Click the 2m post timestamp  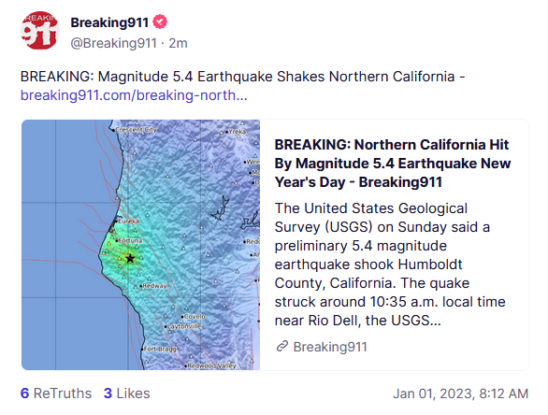(x=179, y=43)
